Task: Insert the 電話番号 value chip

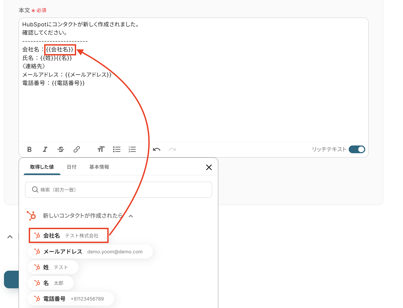Action: [71, 299]
